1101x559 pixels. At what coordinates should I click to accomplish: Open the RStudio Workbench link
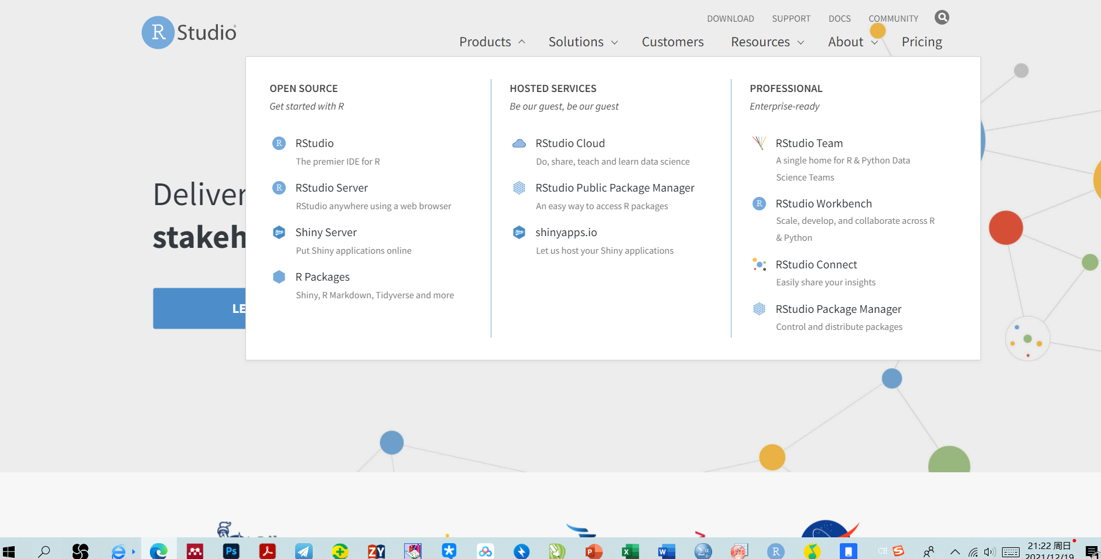tap(823, 203)
